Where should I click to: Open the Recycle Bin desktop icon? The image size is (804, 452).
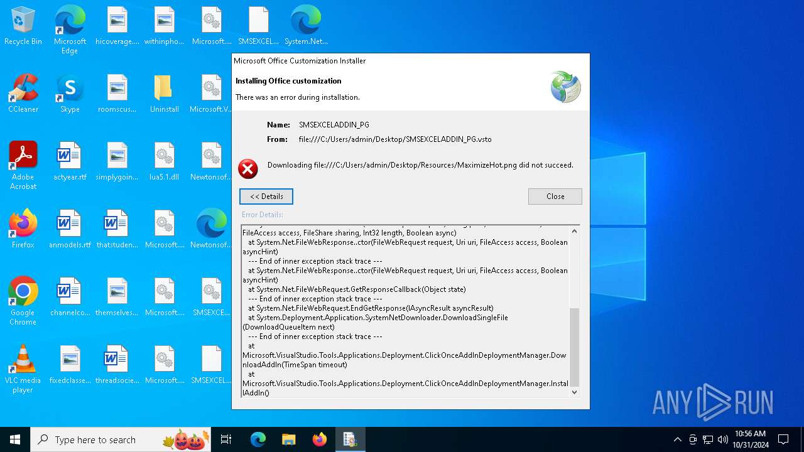[x=23, y=26]
